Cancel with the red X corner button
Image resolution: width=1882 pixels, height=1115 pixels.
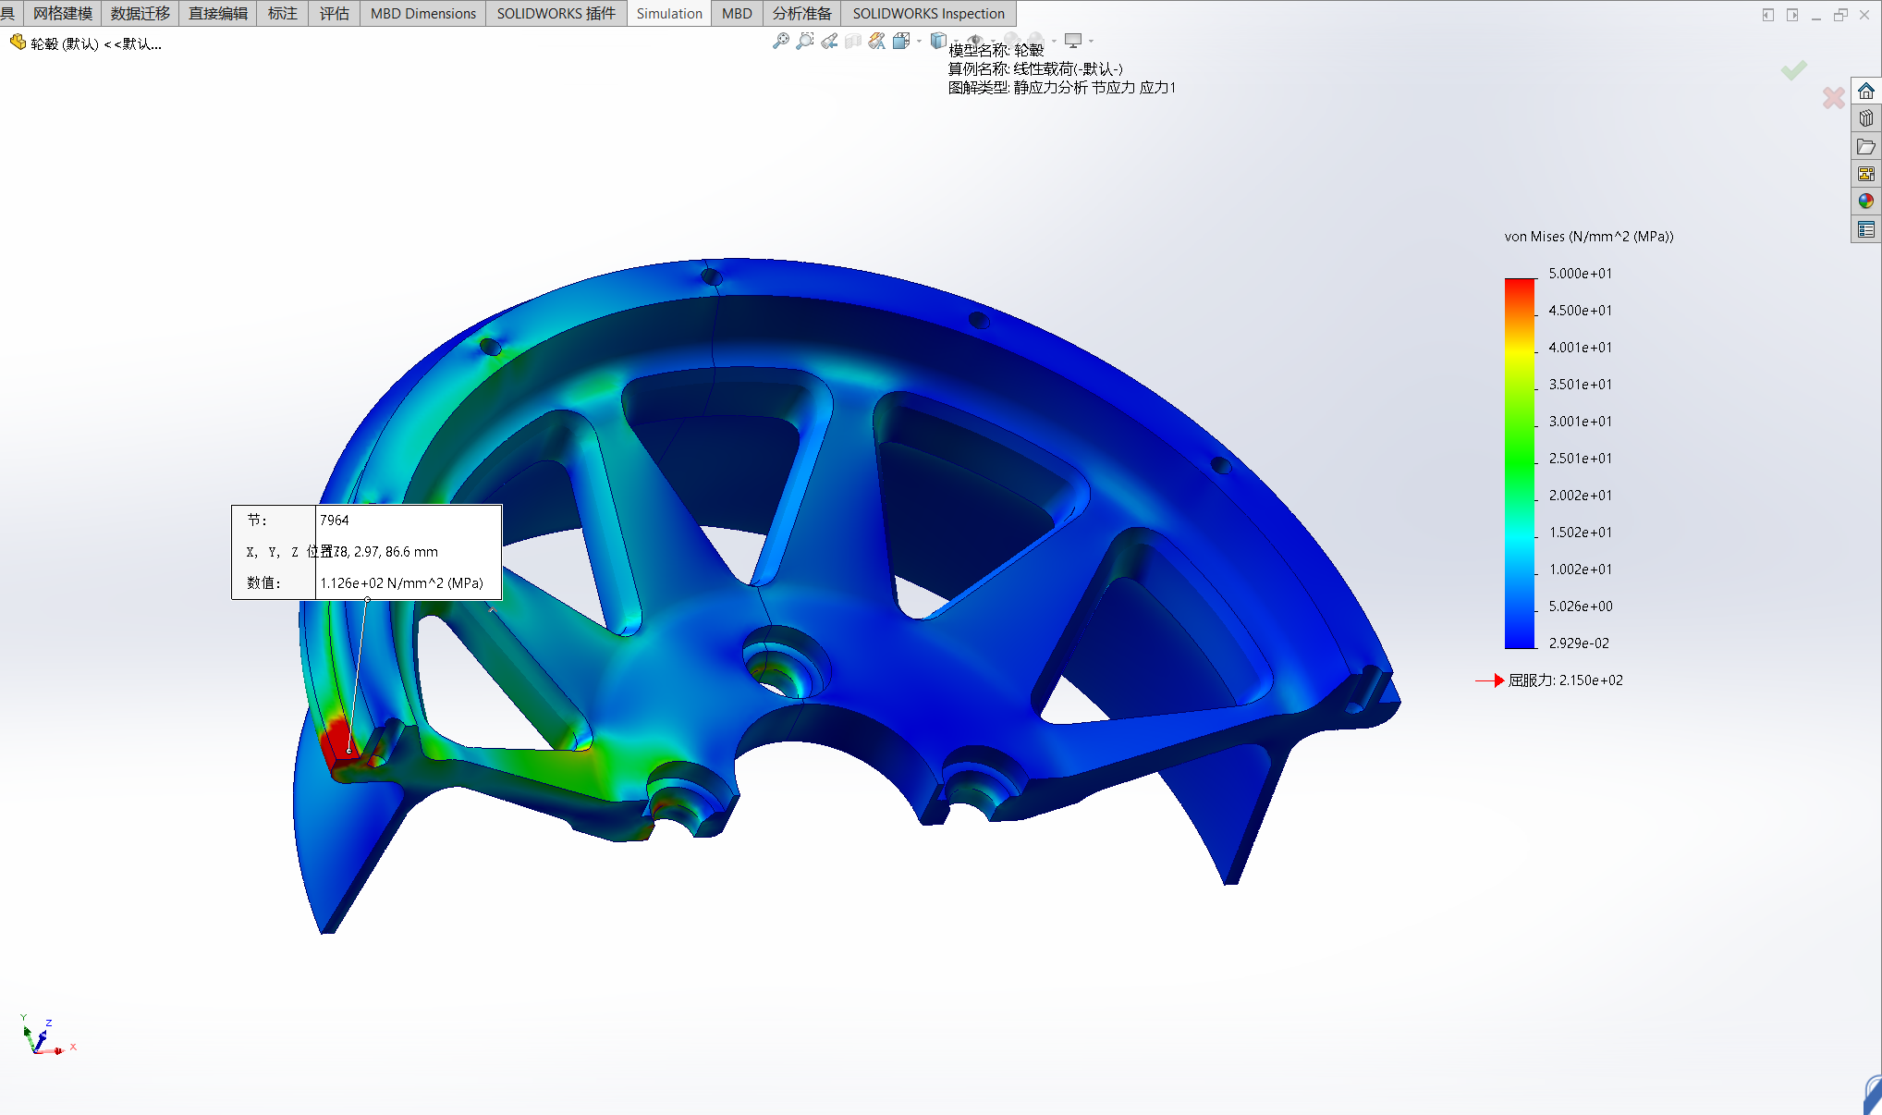(x=1833, y=97)
